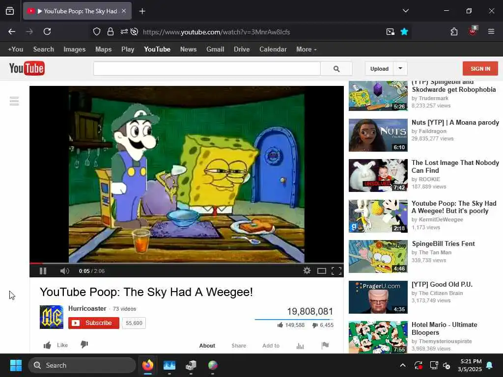Reload the page

47,31
